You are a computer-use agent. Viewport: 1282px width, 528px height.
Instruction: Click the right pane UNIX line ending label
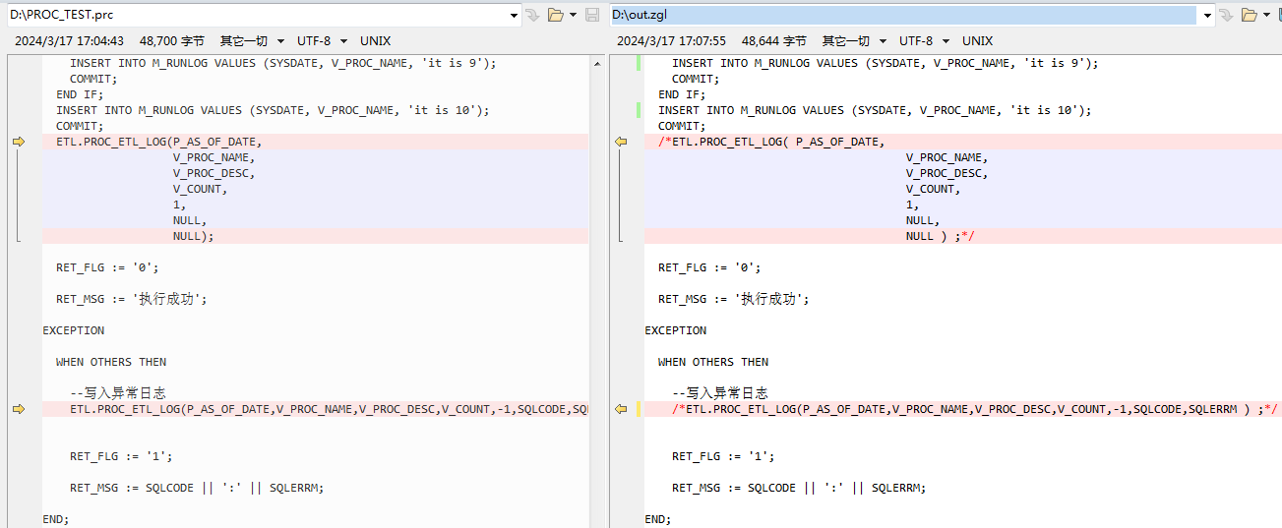977,40
